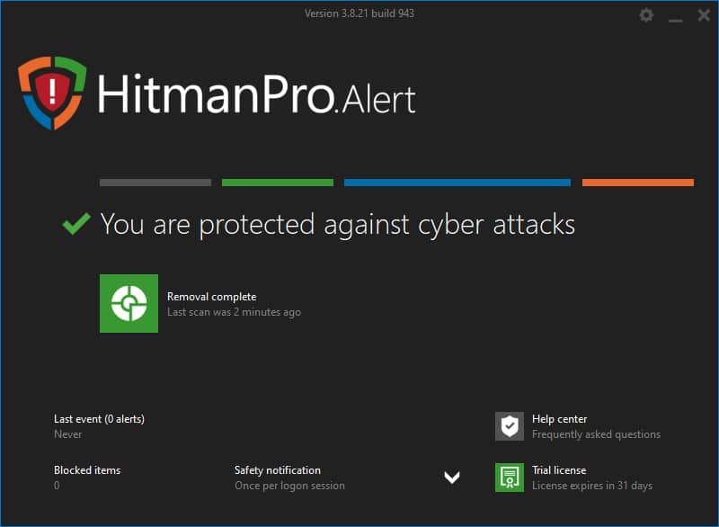Click the green scan crosshair icon
Image resolution: width=719 pixels, height=527 pixels.
[129, 303]
